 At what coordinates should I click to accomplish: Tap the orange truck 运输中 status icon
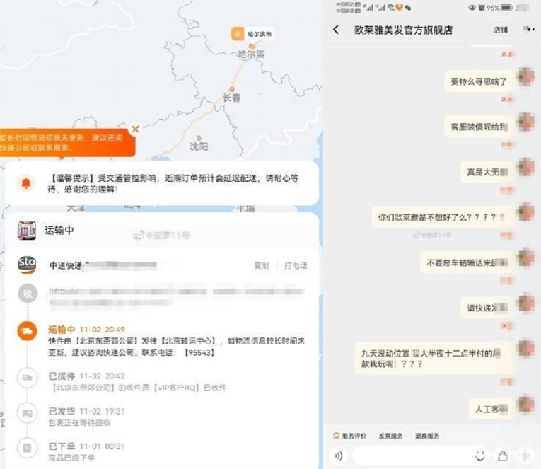click(x=27, y=330)
